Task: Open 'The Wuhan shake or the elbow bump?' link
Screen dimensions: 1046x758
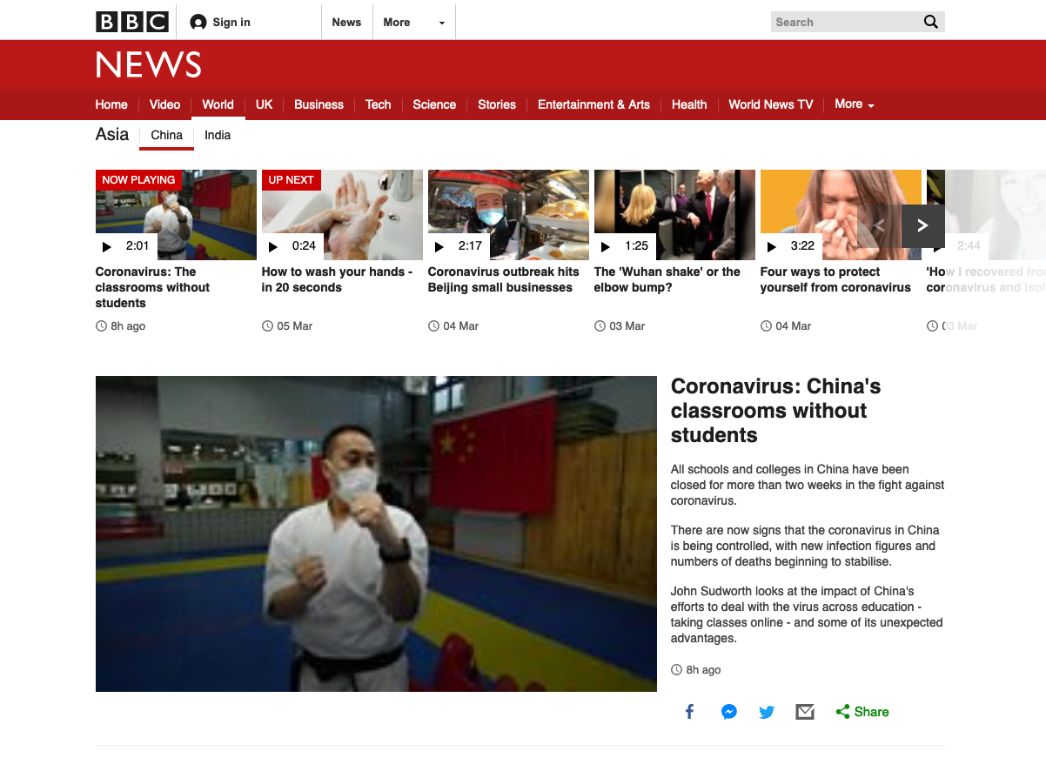Action: point(667,279)
